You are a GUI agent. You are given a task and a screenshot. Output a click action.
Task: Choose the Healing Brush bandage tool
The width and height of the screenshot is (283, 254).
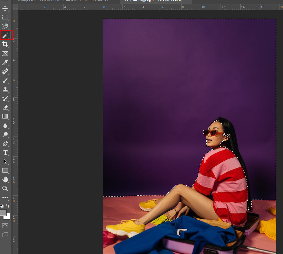coord(5,71)
